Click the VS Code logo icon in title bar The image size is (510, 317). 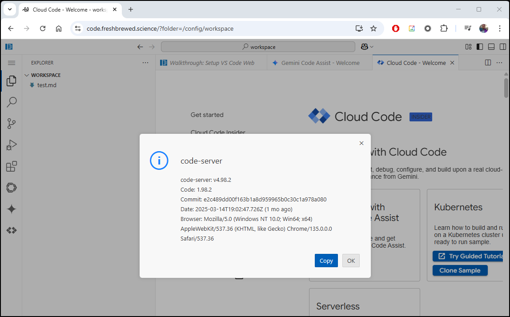tap(9, 47)
